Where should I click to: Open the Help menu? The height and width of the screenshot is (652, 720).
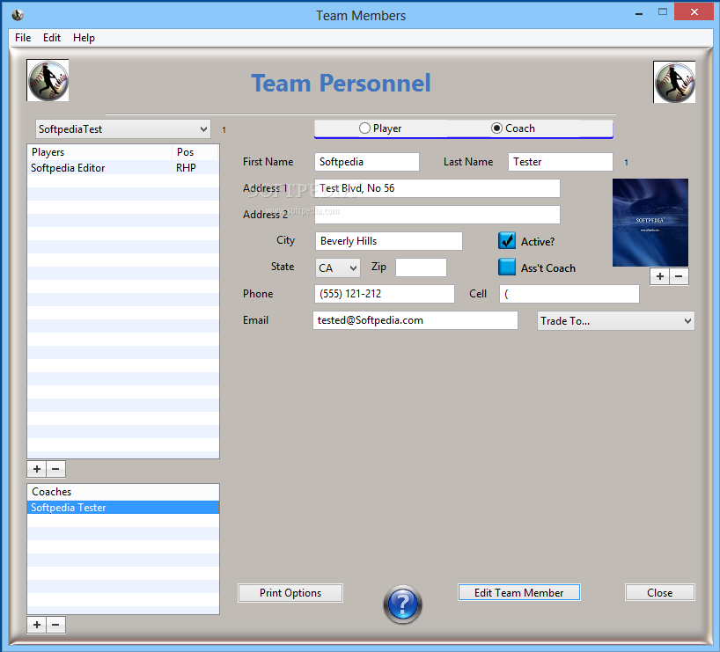click(x=84, y=38)
